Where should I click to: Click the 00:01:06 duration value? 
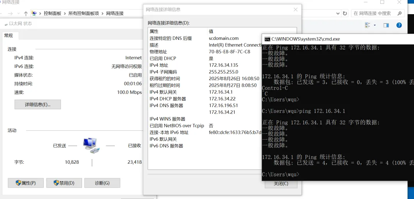133,84
